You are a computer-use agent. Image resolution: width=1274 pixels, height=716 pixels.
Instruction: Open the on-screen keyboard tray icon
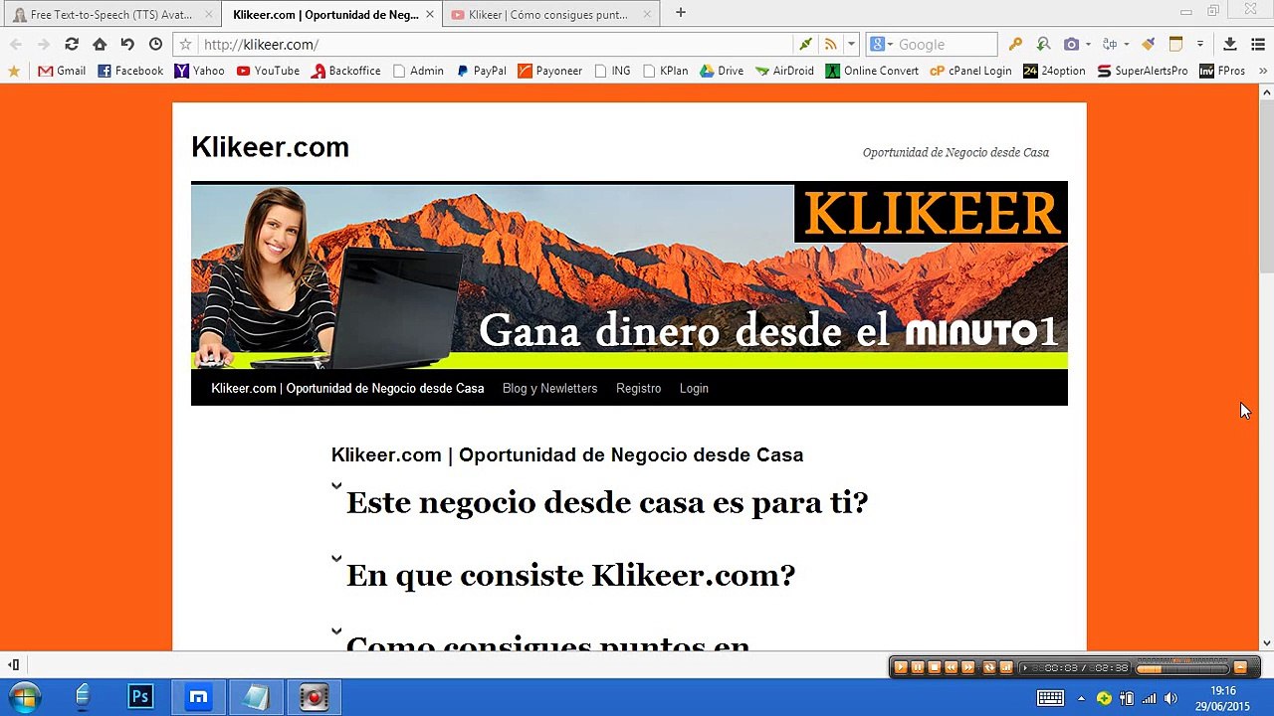pos(1051,698)
